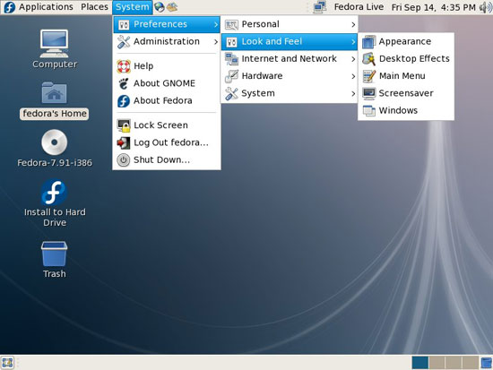Switch to the third workspace
Image resolution: width=493 pixels, height=370 pixels.
(x=454, y=363)
